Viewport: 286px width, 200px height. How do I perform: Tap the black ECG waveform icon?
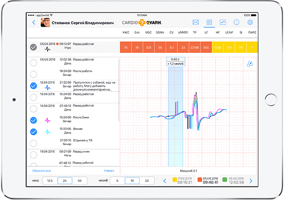click(x=48, y=49)
